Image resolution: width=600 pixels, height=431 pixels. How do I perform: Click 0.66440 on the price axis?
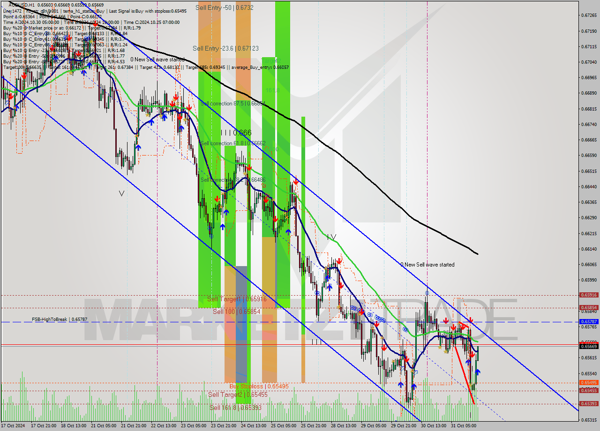tap(588, 186)
